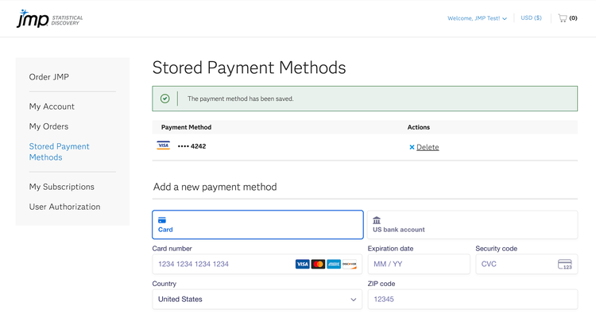
Task: Click the Discover brand icon
Action: 350,264
